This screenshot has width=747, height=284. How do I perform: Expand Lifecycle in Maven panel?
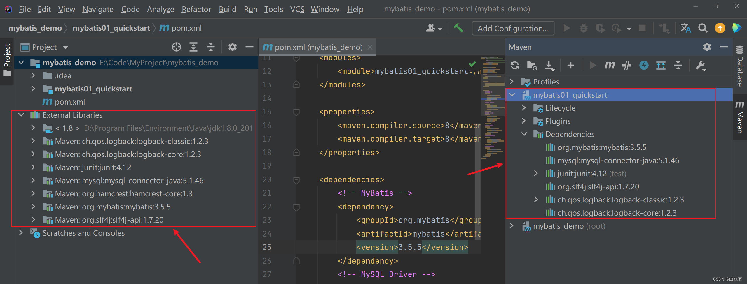(x=524, y=108)
